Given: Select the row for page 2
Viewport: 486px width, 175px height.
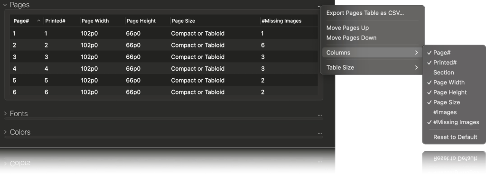Looking at the screenshot, I should (164, 45).
